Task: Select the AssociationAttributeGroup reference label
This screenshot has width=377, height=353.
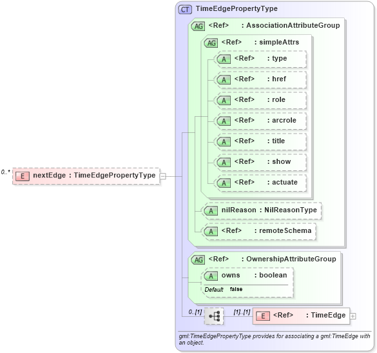Action: tap(274, 25)
